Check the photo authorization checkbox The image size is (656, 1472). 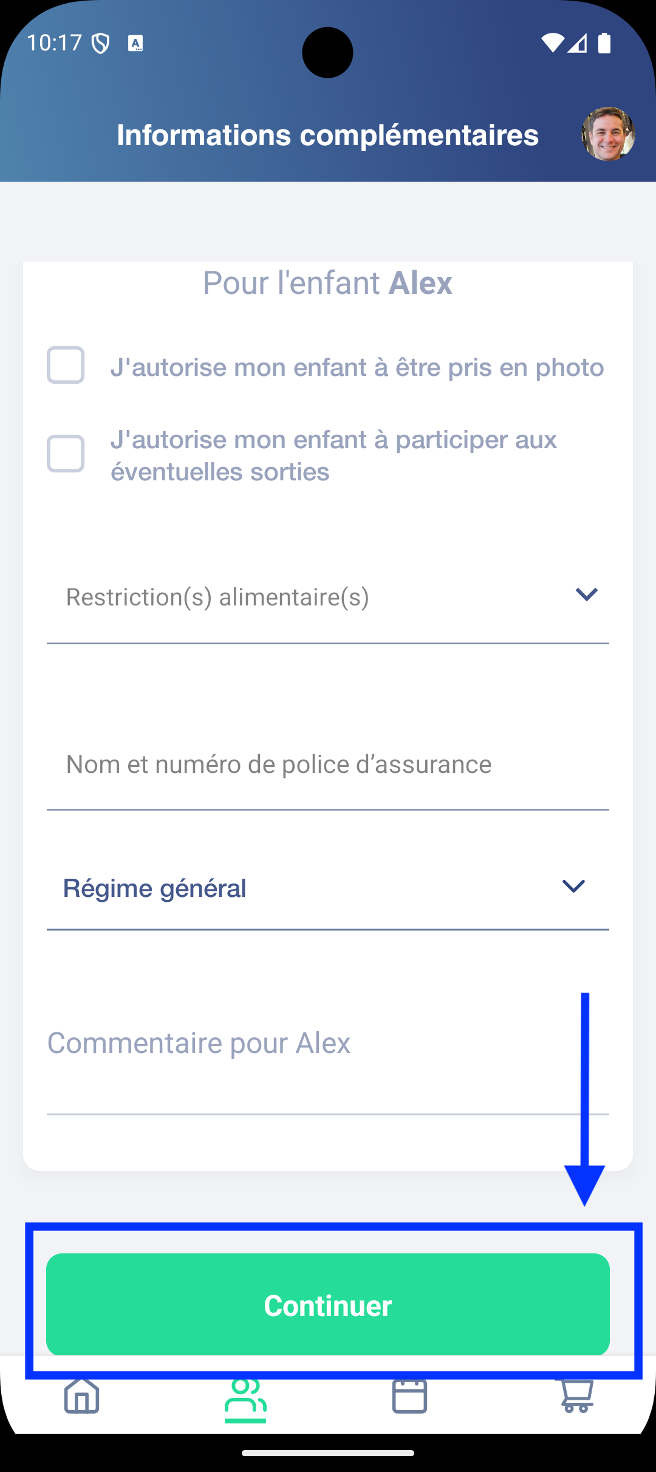[66, 366]
